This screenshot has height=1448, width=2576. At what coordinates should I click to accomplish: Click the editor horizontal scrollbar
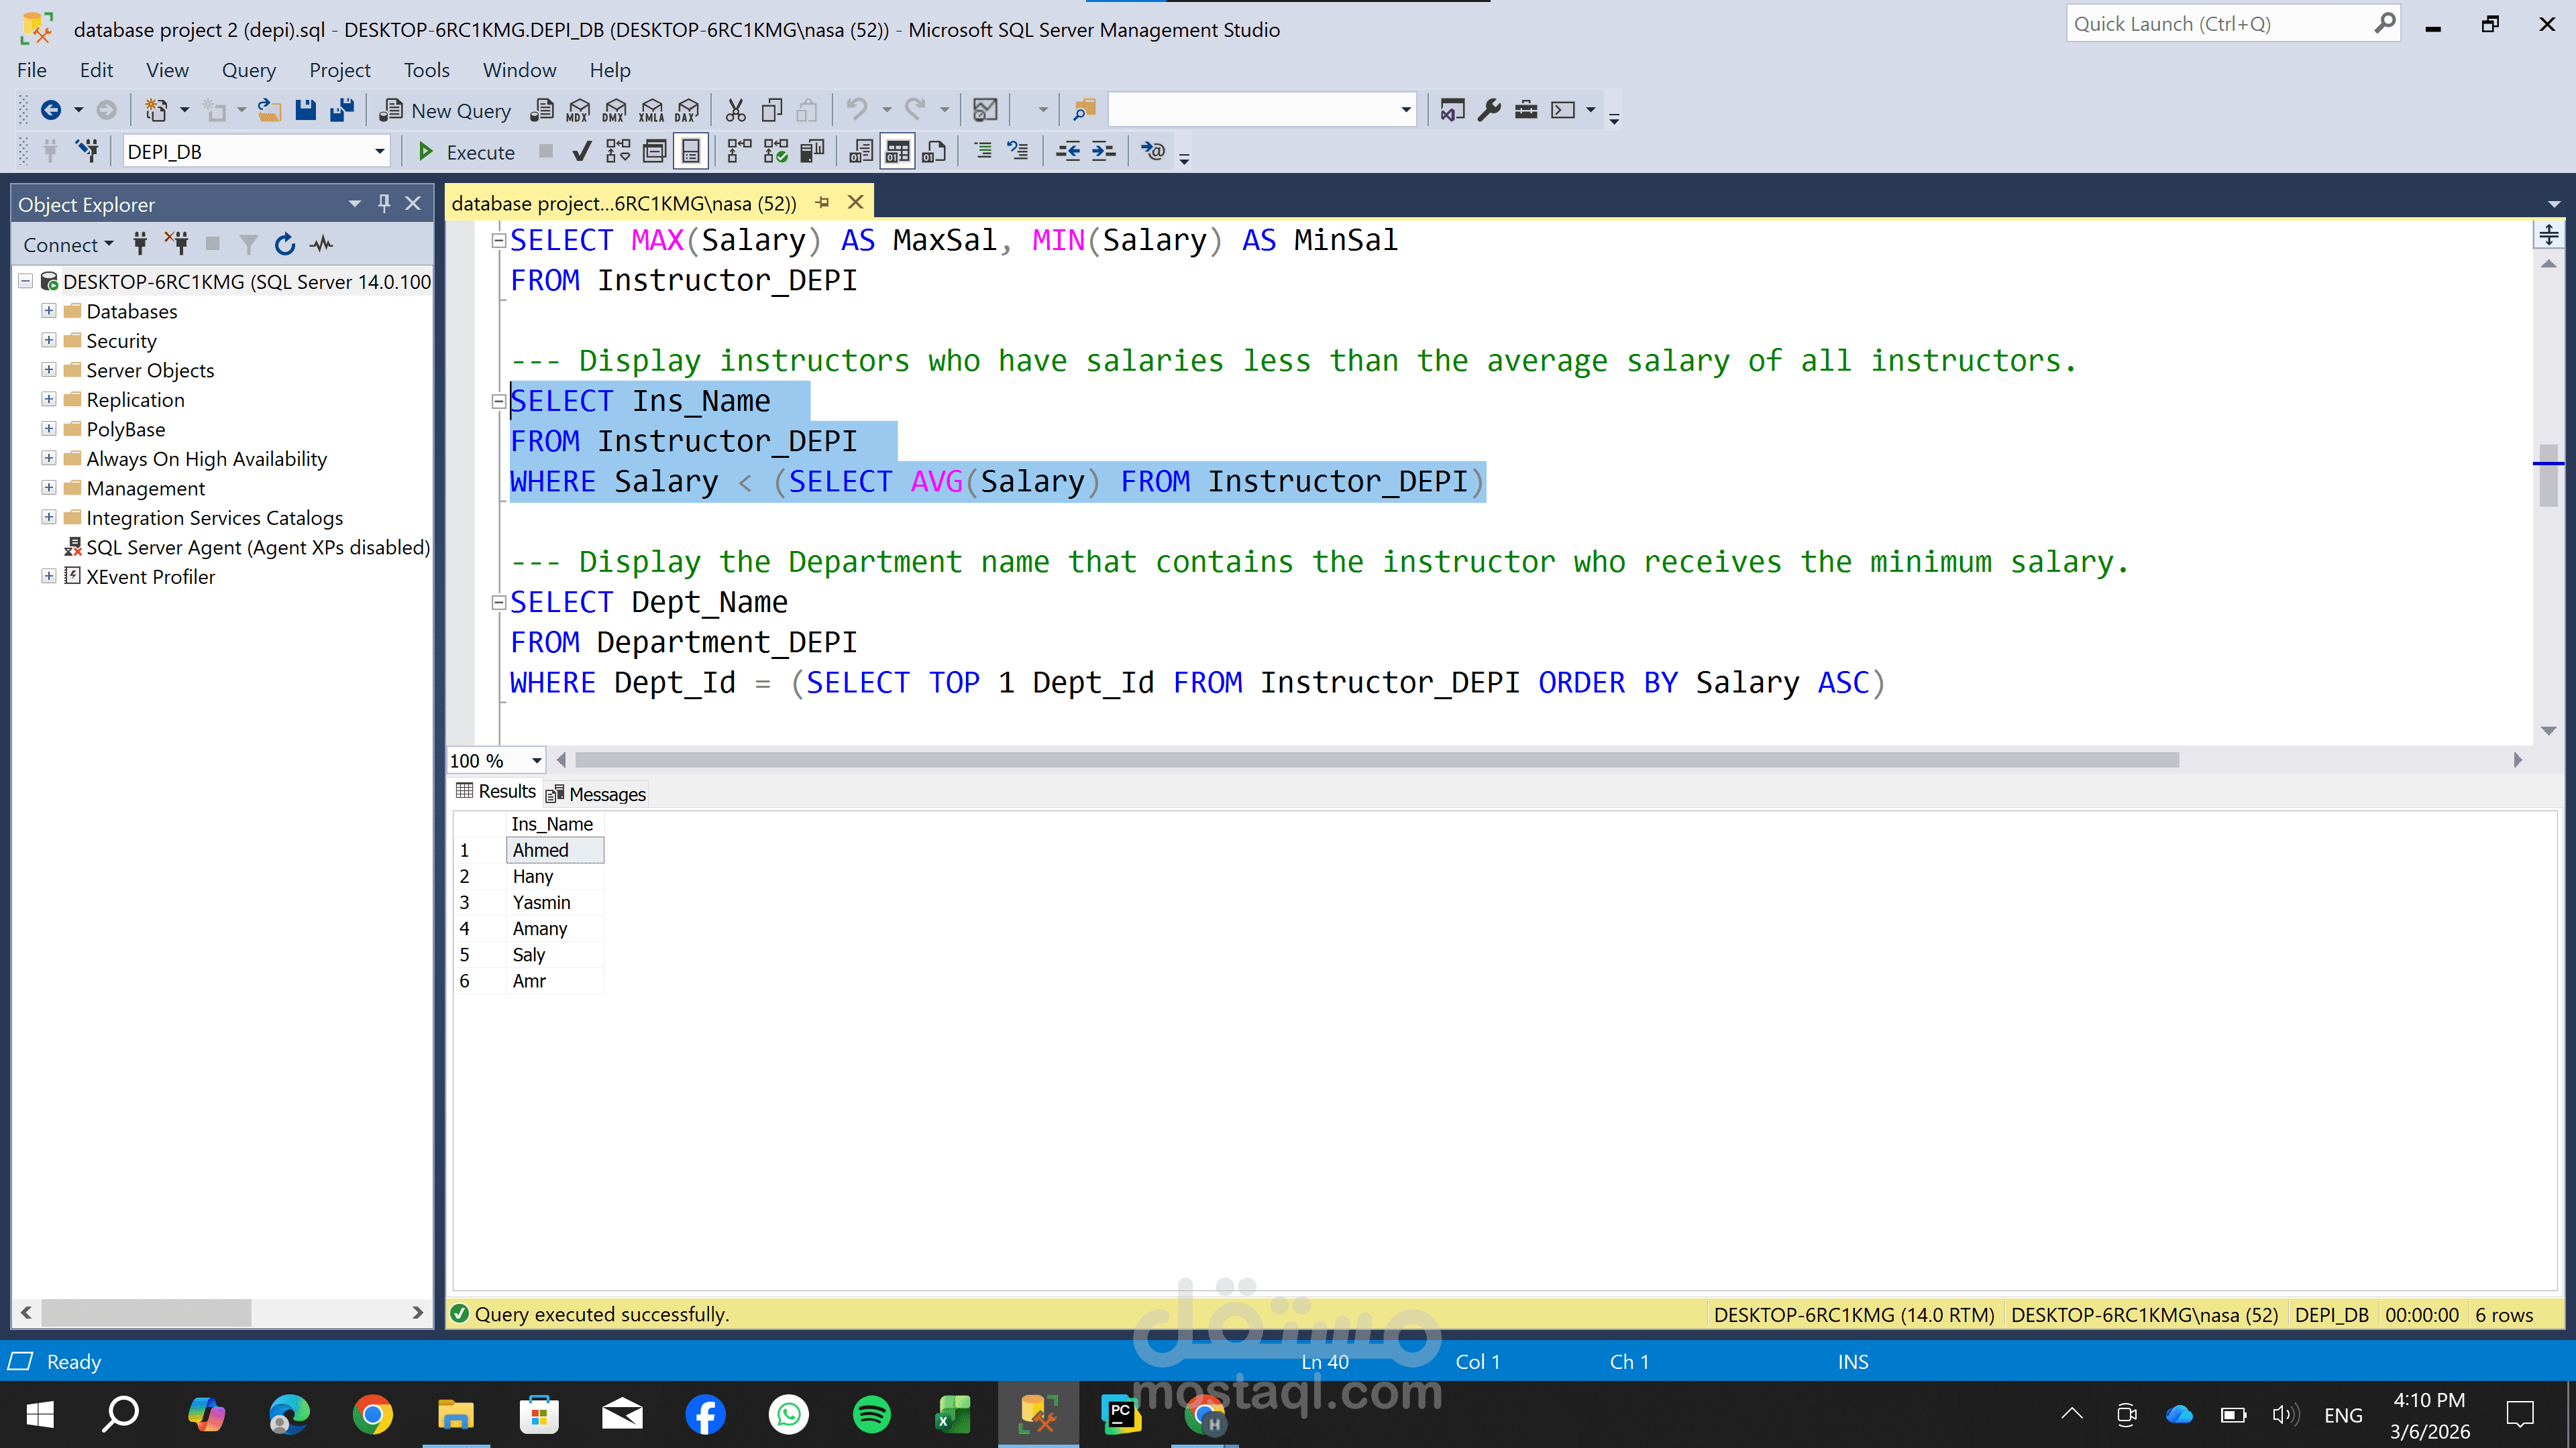[1376, 760]
